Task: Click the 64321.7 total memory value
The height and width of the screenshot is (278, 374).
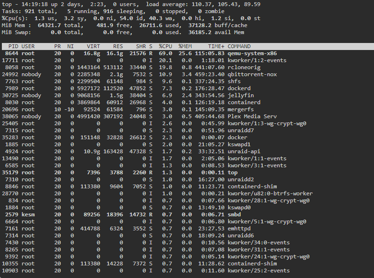Action: tap(49, 25)
